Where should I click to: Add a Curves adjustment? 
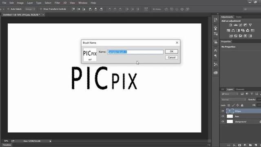(241, 25)
